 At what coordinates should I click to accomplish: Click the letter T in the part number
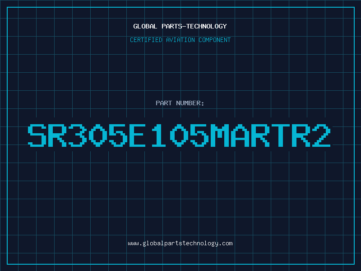pyautogui.click(x=280, y=135)
